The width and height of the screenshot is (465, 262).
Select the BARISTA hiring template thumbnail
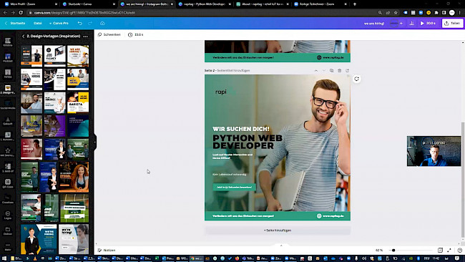click(x=78, y=102)
